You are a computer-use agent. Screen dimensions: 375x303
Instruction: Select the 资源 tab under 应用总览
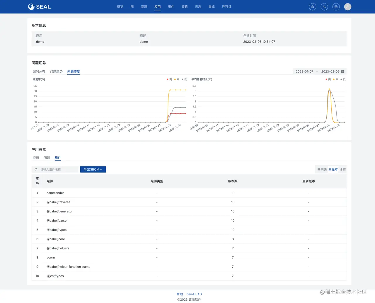tap(36, 158)
